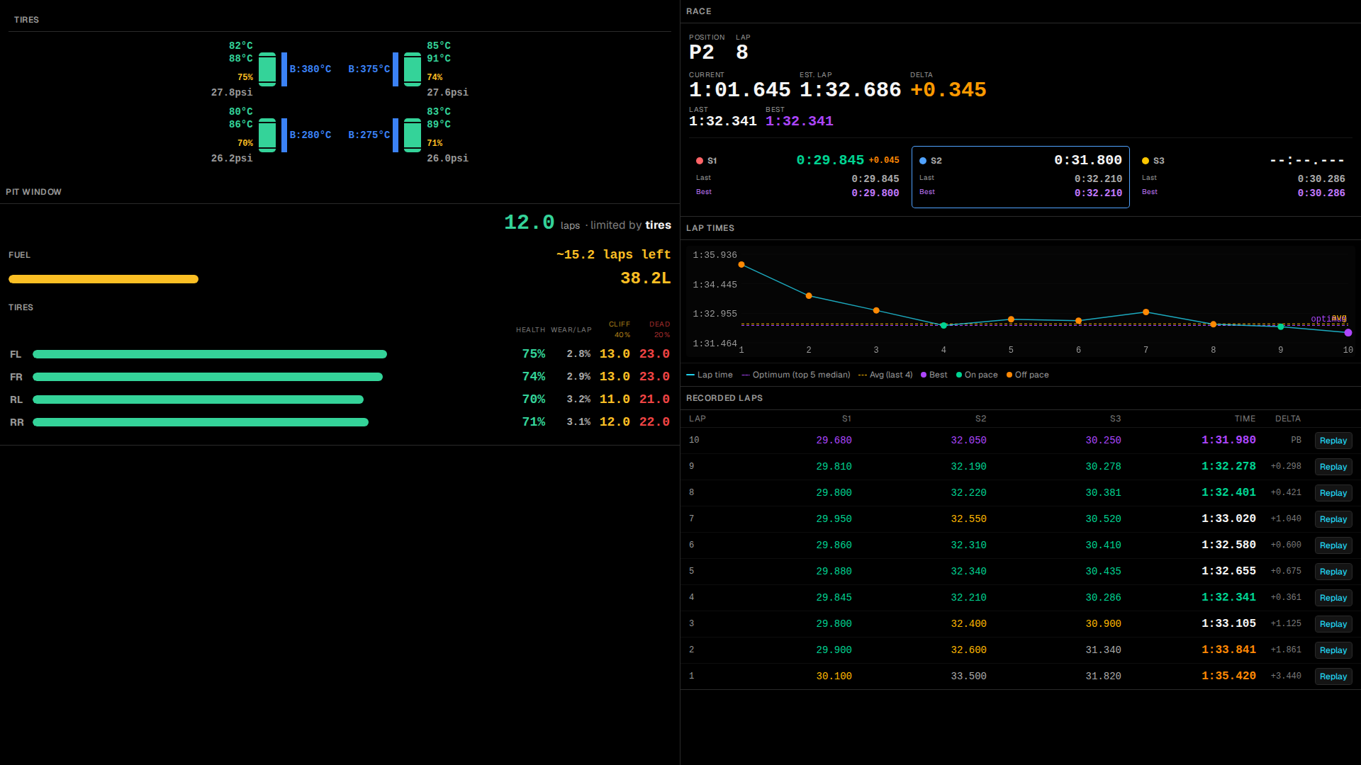Click the DELTA column header in recorded laps
This screenshot has width=1361, height=765.
pyautogui.click(x=1288, y=419)
